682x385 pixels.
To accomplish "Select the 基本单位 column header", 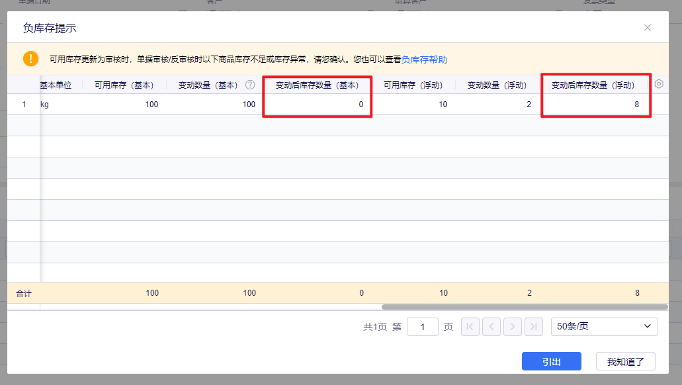I will tap(56, 85).
